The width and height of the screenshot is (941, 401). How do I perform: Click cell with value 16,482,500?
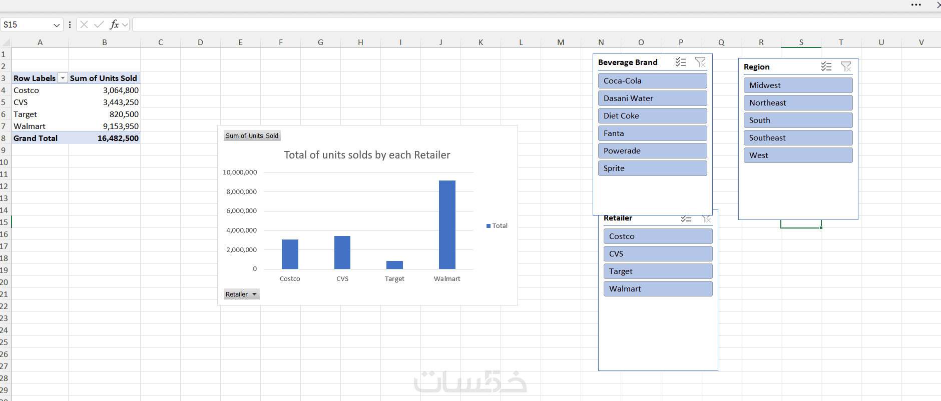[105, 138]
